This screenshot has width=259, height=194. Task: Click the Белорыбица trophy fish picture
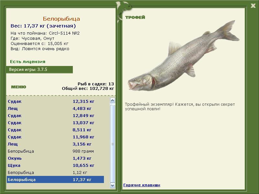coord(183,56)
